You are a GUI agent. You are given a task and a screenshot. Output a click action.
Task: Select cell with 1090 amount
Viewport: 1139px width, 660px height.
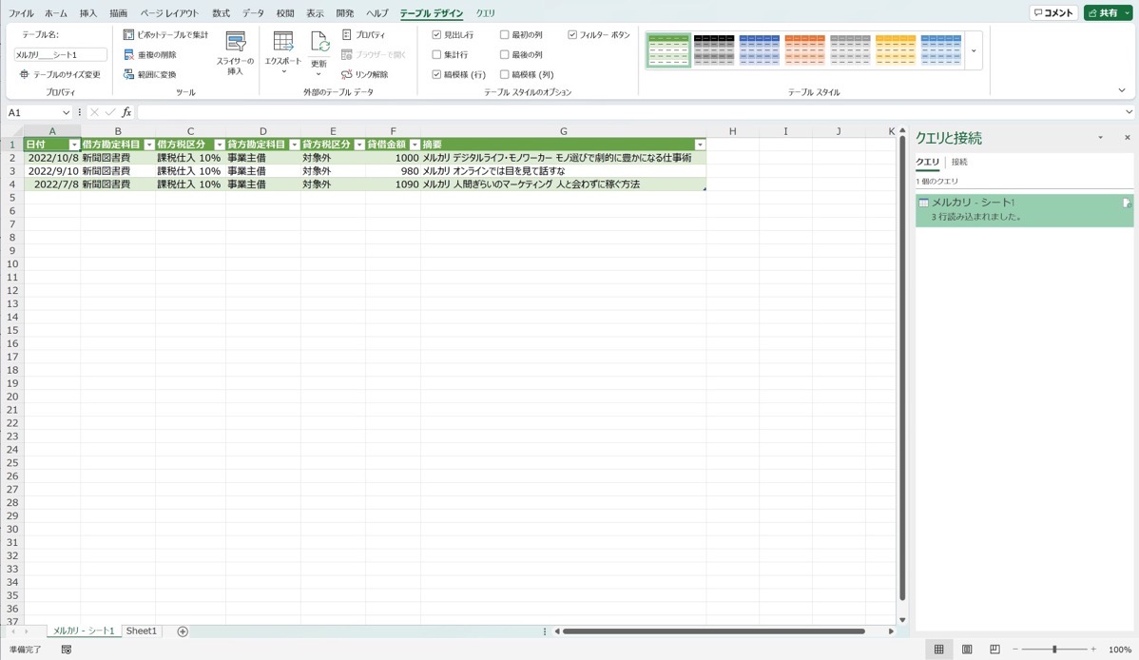393,184
